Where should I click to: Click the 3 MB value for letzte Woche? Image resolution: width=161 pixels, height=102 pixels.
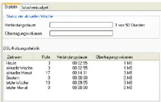128,83
